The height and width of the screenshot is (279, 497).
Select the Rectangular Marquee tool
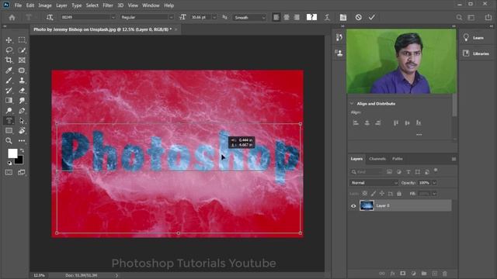click(22, 40)
